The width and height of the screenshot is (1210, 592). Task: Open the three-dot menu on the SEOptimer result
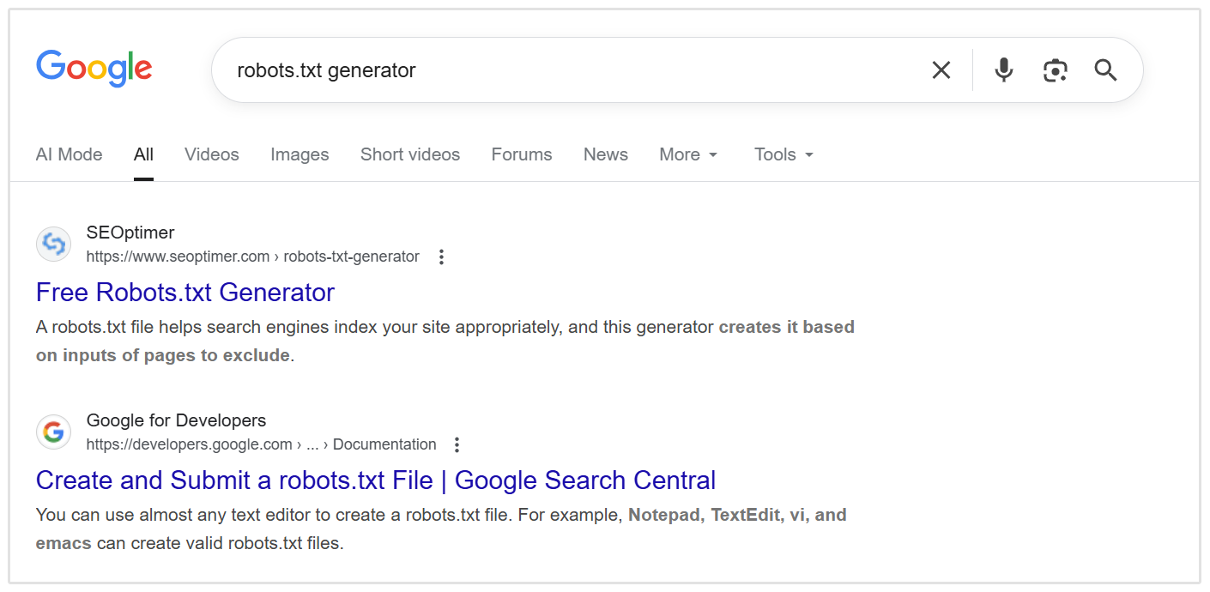point(440,256)
